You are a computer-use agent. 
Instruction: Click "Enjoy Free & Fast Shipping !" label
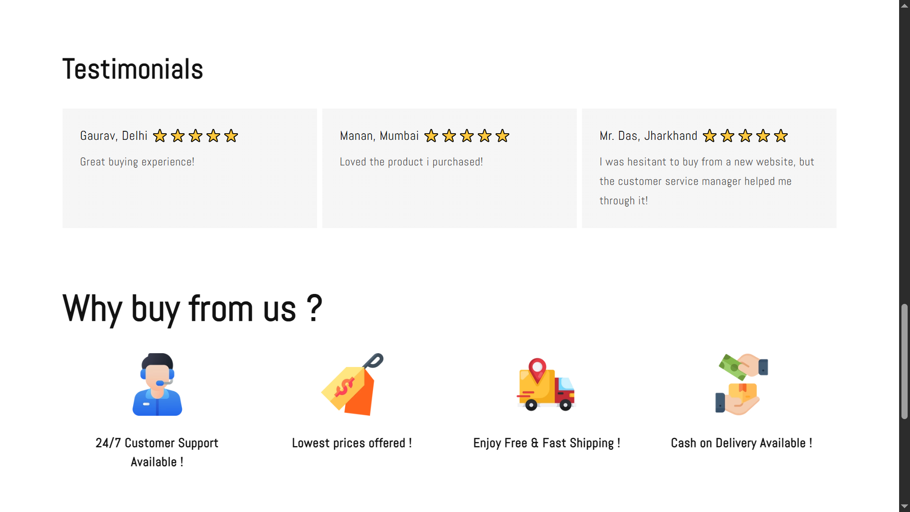click(x=546, y=443)
